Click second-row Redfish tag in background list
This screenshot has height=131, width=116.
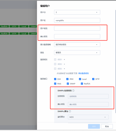pos(4,34)
